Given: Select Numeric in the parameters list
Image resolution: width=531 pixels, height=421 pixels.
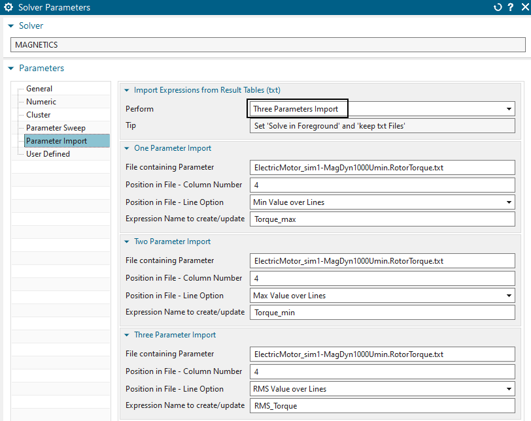Looking at the screenshot, I should coord(41,102).
